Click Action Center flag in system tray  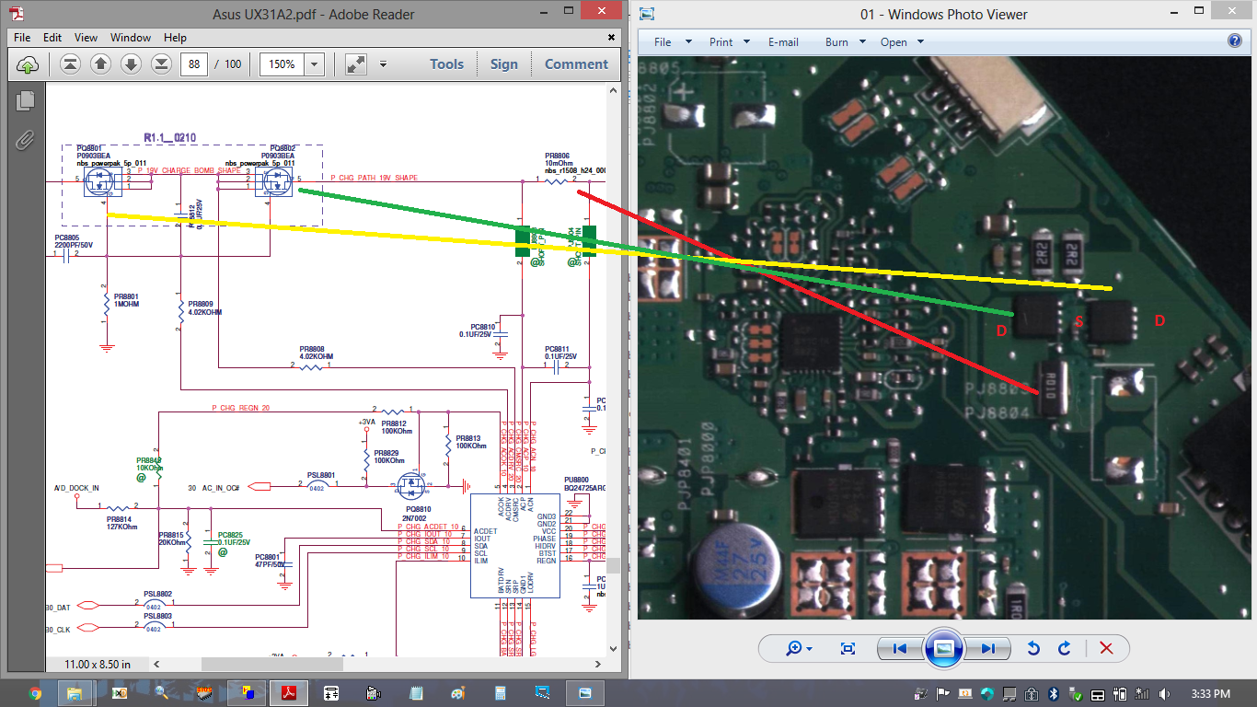coord(943,694)
